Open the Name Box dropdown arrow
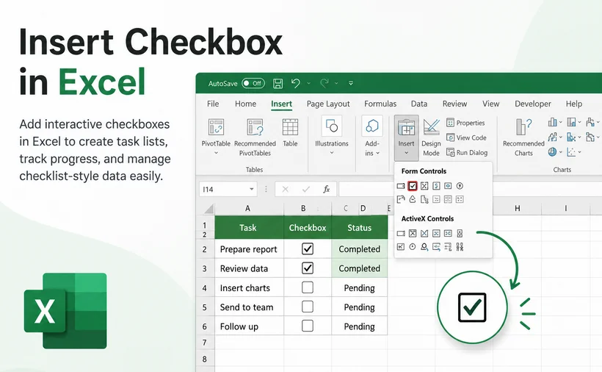The width and height of the screenshot is (602, 372). [x=252, y=189]
